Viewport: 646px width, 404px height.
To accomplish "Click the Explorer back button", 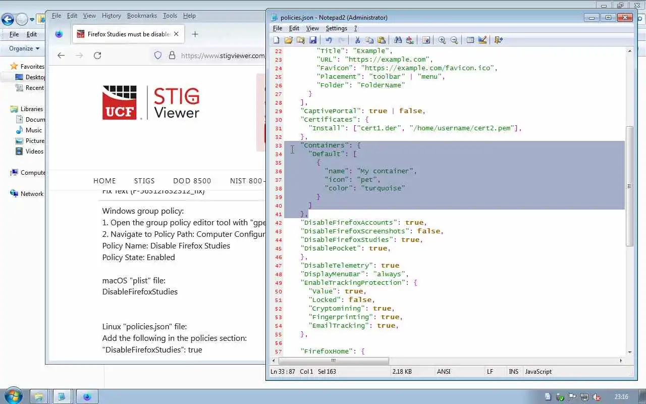I will [x=8, y=20].
